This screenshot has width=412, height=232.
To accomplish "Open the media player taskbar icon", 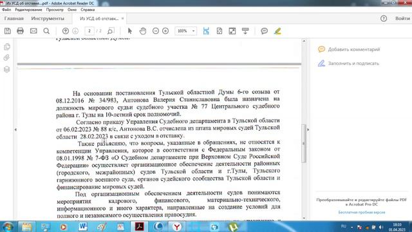I will coord(63,226).
